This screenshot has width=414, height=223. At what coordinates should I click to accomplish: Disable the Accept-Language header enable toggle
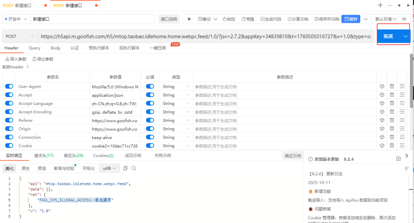point(9,103)
